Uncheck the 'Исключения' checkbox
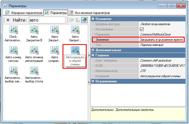This screenshot has width=189, height=124. (142, 29)
